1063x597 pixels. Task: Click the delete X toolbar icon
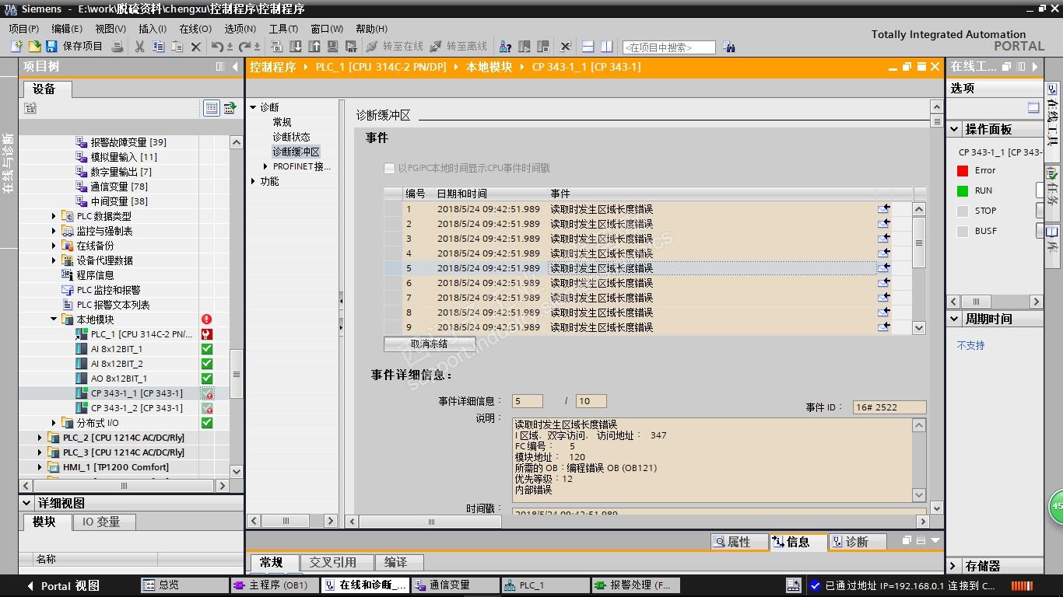point(196,47)
